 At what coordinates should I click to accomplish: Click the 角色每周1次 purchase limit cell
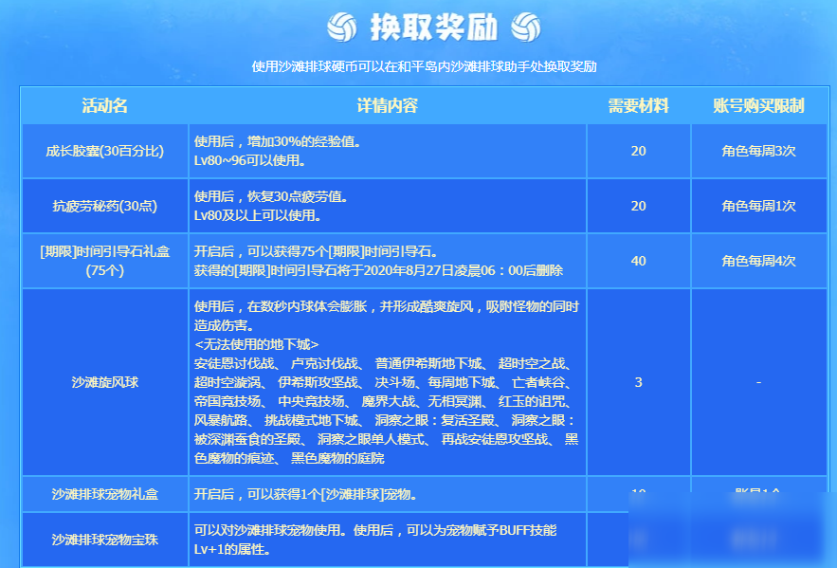758,206
